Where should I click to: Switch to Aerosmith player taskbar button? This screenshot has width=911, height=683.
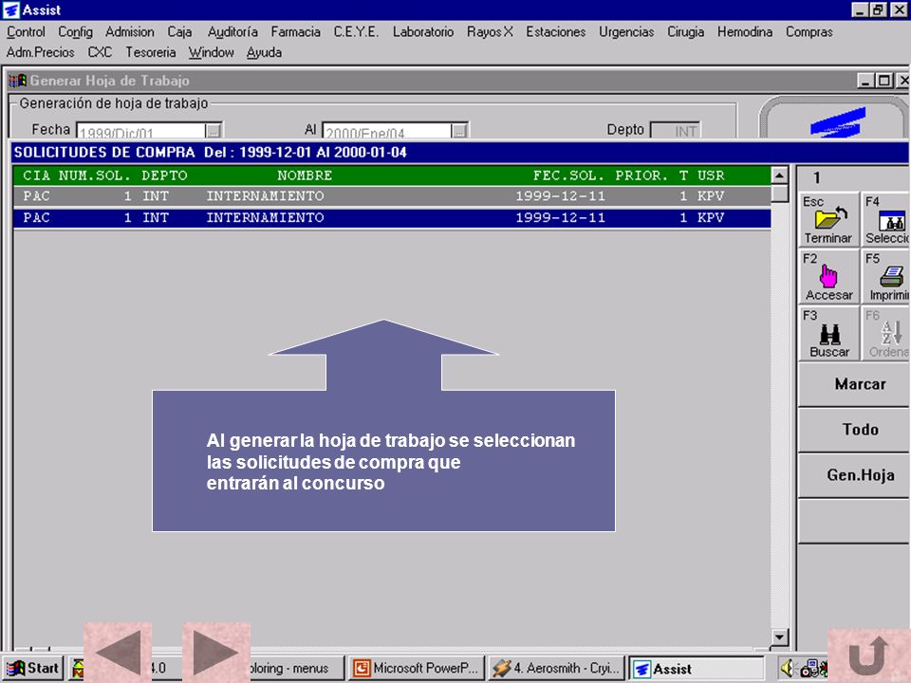(556, 669)
